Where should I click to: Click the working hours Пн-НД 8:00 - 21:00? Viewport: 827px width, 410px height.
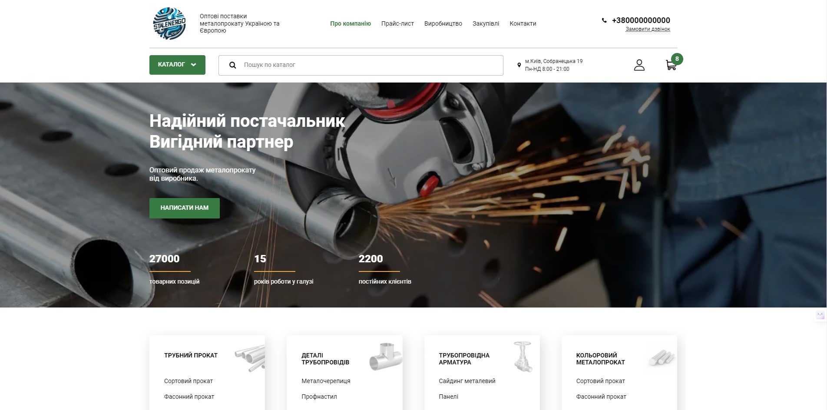tap(547, 69)
